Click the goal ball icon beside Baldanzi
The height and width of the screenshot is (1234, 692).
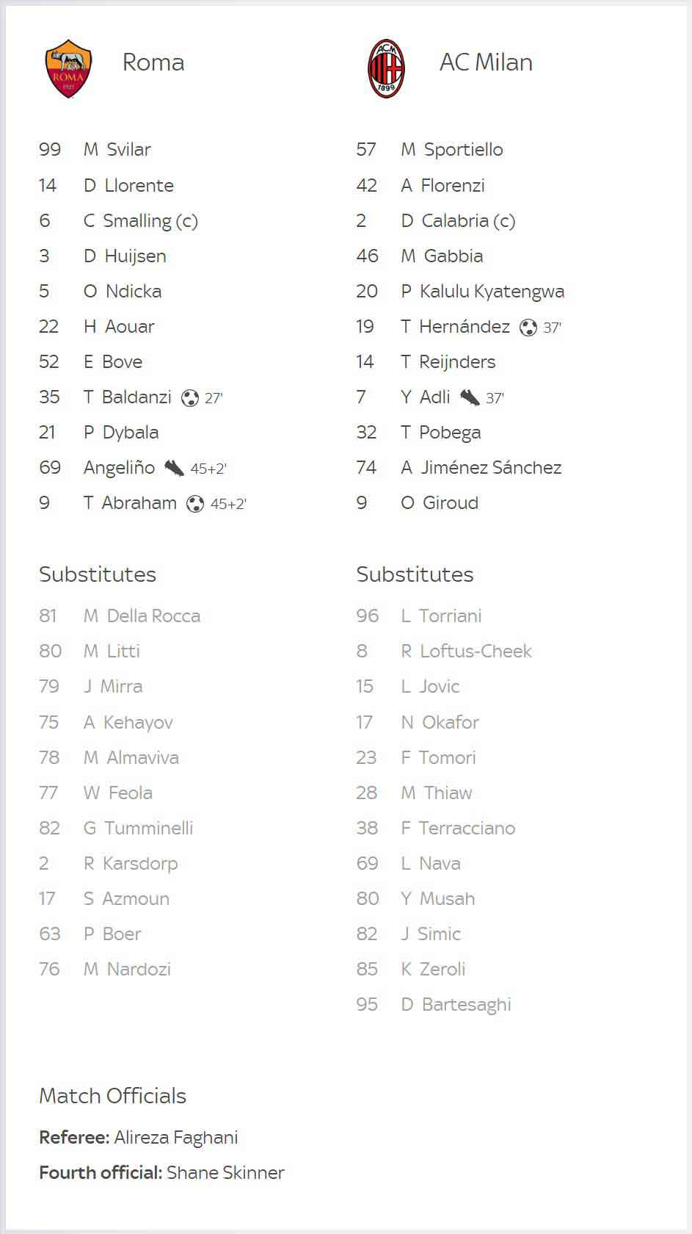coord(190,398)
